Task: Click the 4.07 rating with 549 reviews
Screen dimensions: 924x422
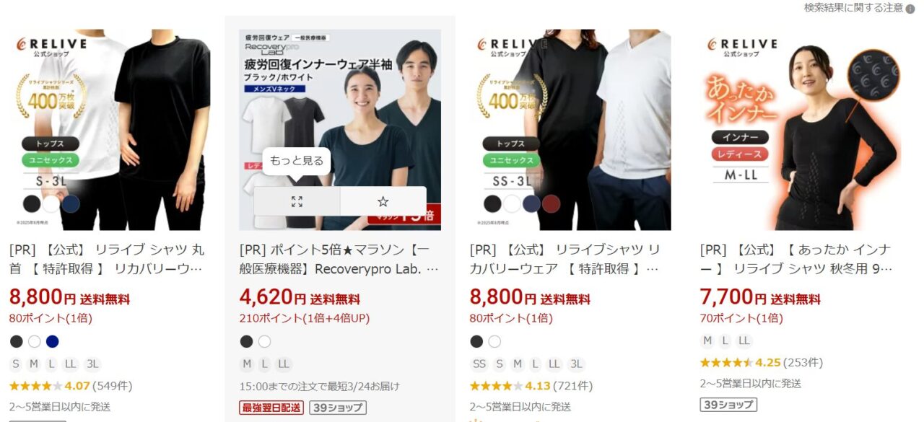Action: pos(71,386)
